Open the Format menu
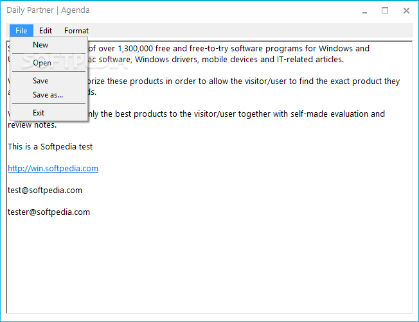This screenshot has width=419, height=322. (76, 31)
